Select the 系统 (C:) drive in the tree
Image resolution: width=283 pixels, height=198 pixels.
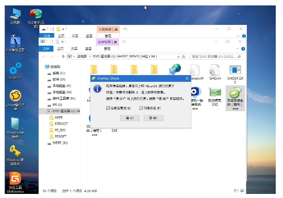(x=58, y=73)
